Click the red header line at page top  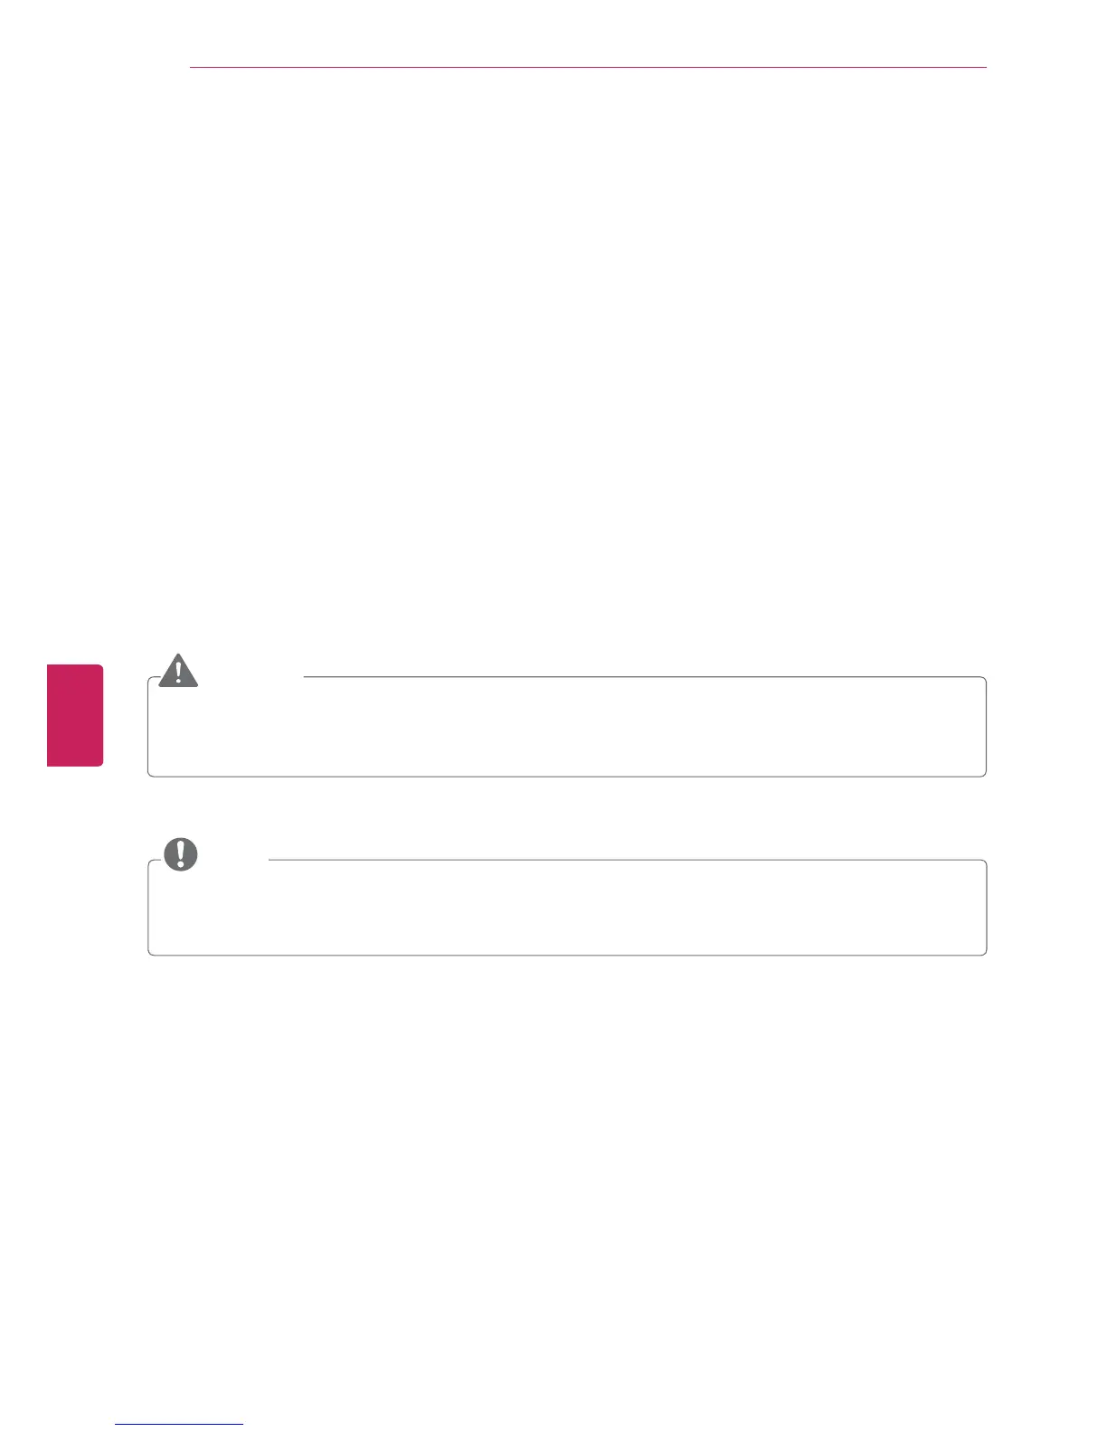[588, 67]
